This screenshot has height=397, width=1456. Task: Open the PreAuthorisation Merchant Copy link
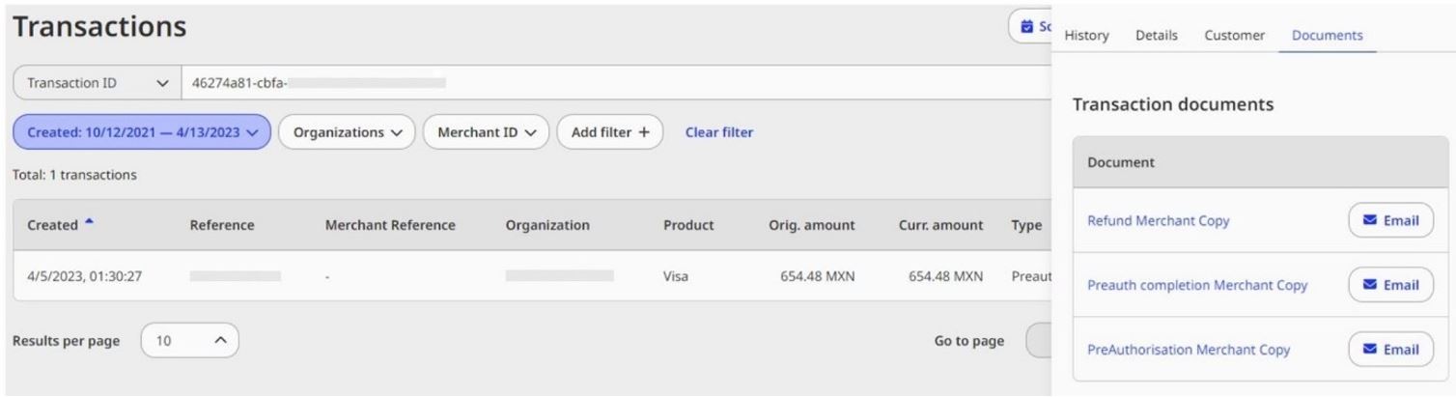point(1189,349)
